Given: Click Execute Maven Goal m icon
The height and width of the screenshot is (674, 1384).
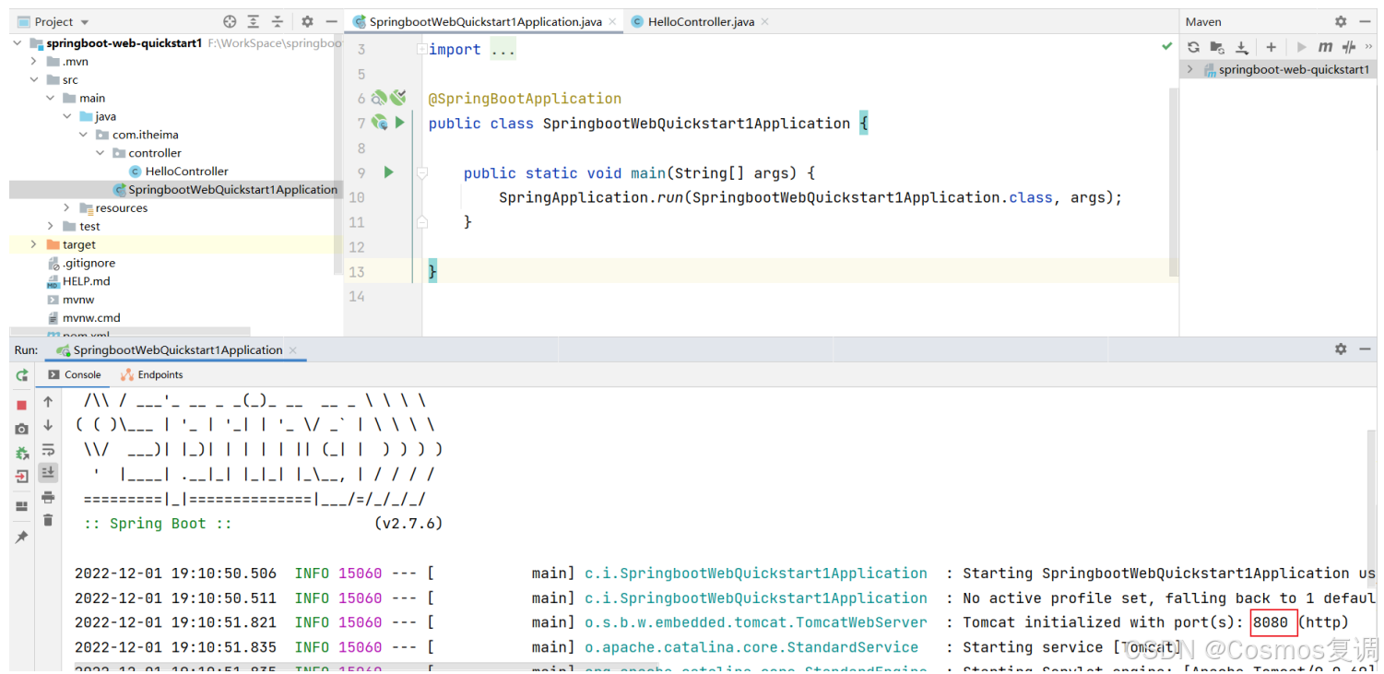Looking at the screenshot, I should click(x=1325, y=47).
